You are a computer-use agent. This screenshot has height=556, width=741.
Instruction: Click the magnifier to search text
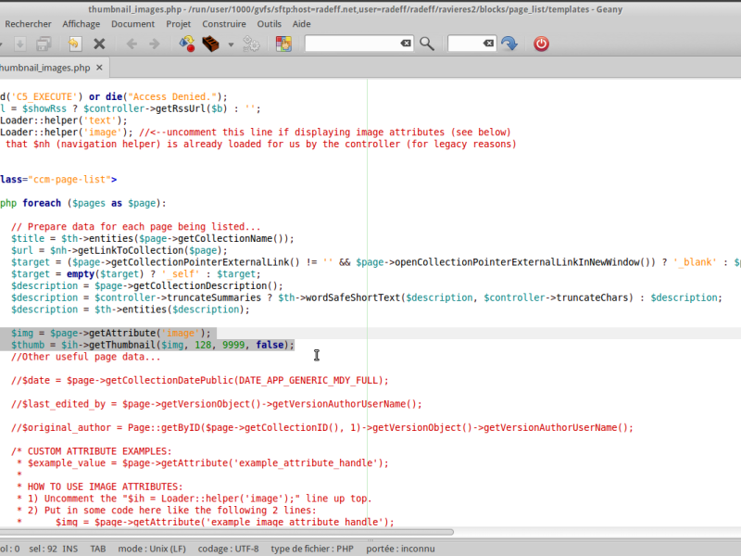click(427, 44)
